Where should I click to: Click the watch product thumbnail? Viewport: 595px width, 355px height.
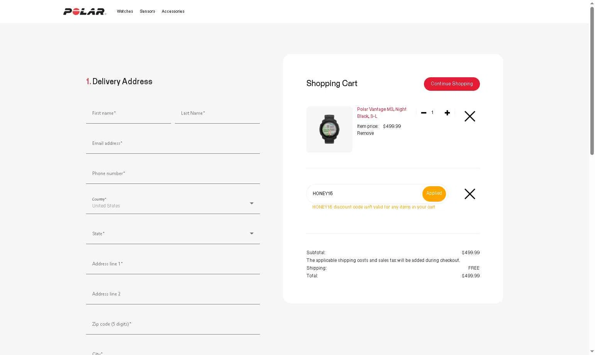coord(329,129)
